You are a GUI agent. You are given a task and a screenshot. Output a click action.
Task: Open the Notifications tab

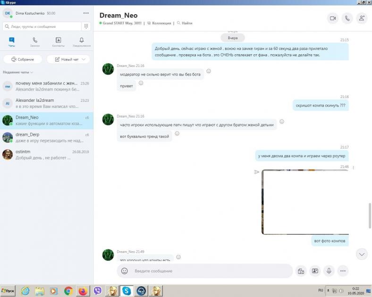pyautogui.click(x=82, y=42)
